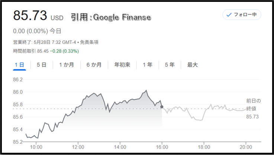The image size is (274, 155).
Task: Click the 85.73 USD price heading
Action: click(38, 16)
